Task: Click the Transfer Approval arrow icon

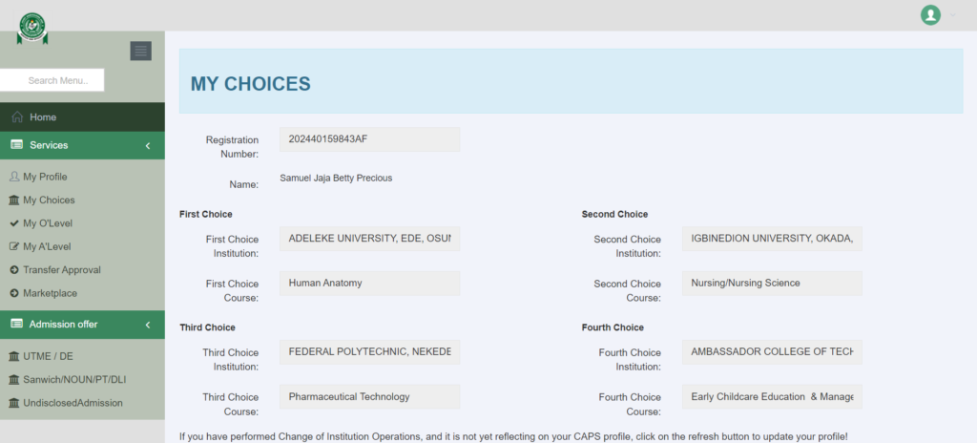Action: [x=14, y=270]
